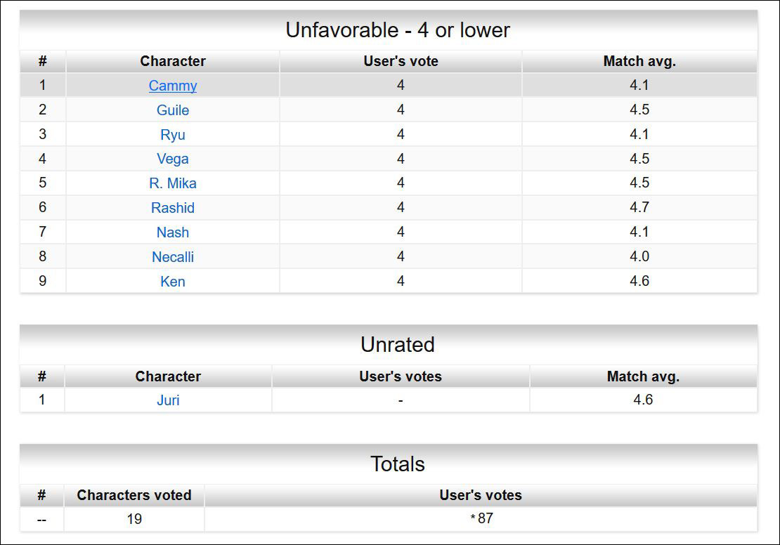Click the Unfavorable - 4 or lower heading
The width and height of the screenshot is (780, 545).
(x=398, y=30)
